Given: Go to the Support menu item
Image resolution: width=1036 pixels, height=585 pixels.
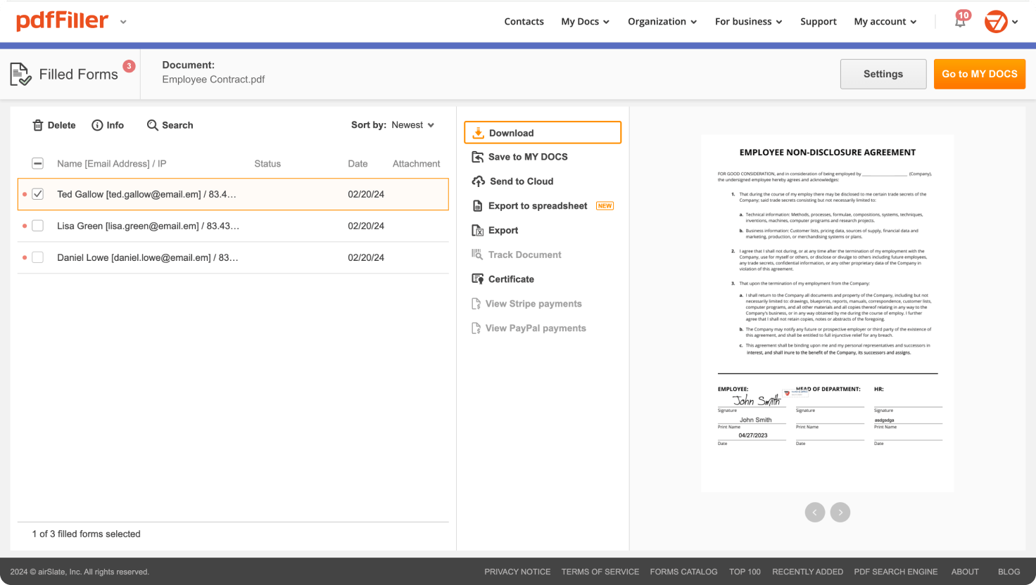Looking at the screenshot, I should [818, 22].
